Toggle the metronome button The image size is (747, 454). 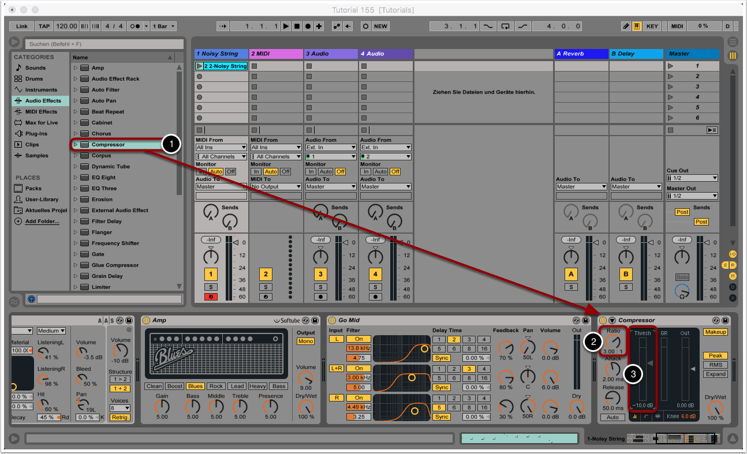[136, 27]
